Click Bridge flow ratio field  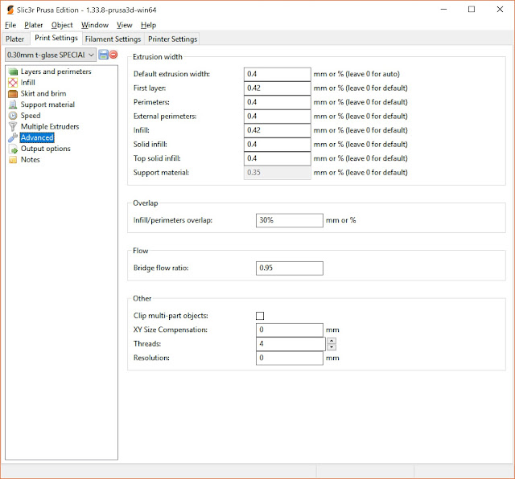290,268
